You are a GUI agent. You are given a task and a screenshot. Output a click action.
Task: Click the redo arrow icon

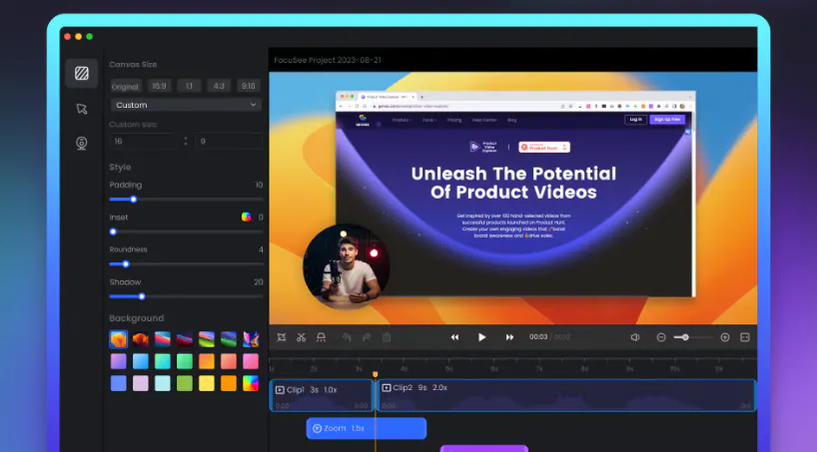pos(367,337)
